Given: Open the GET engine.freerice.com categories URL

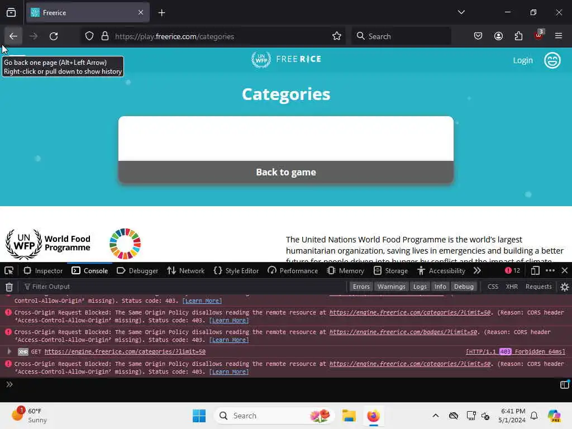Looking at the screenshot, I should click(x=125, y=352).
